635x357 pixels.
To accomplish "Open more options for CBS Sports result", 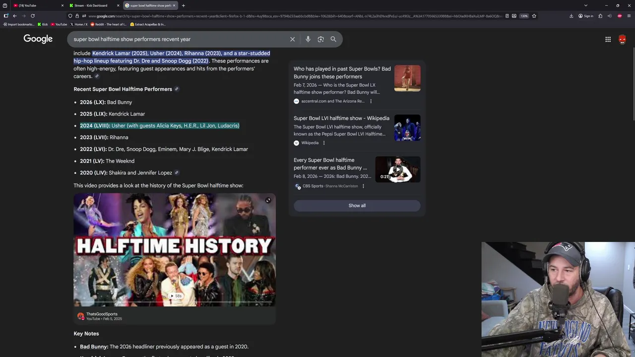I will pos(363,186).
